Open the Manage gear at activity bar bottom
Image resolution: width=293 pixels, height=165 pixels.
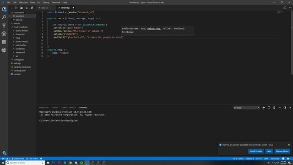[4, 153]
